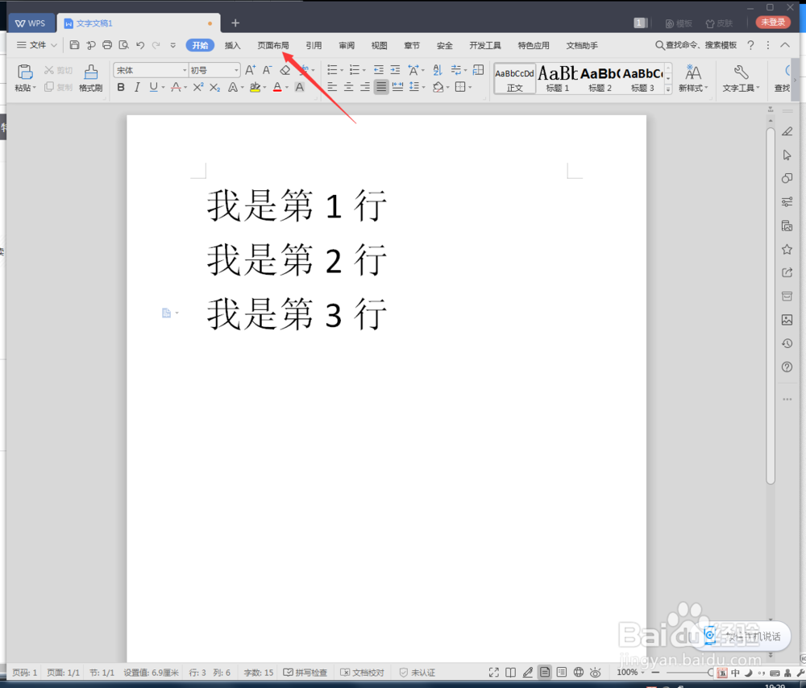Open the history clock icon in right sidebar
The image size is (806, 688).
(787, 343)
